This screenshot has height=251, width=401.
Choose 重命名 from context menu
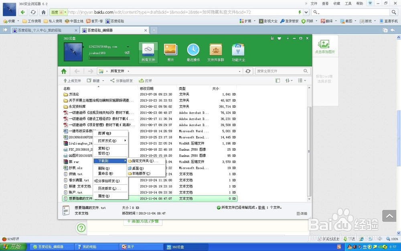click(111, 173)
